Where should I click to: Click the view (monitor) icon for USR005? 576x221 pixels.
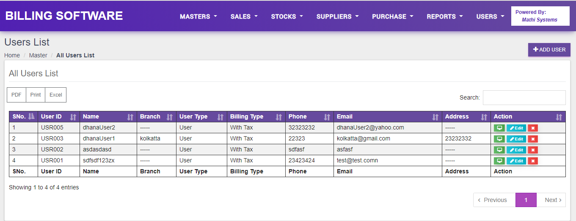pyautogui.click(x=499, y=128)
